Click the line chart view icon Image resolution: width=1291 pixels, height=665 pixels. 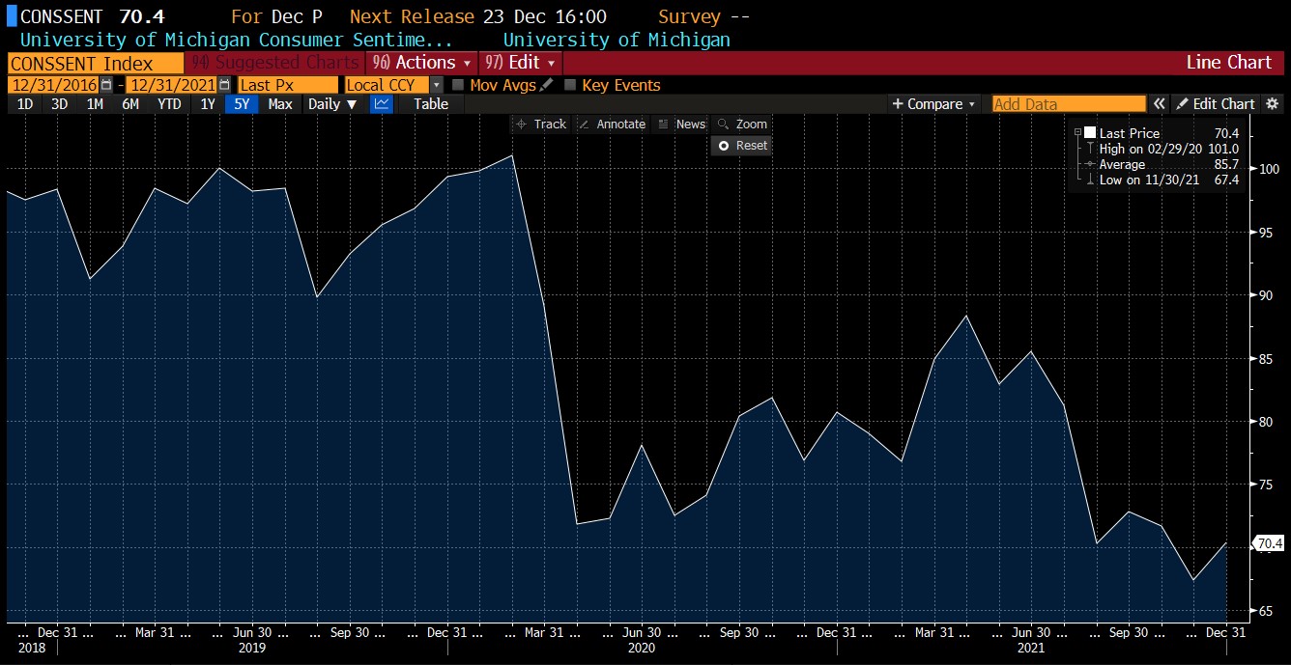click(382, 104)
